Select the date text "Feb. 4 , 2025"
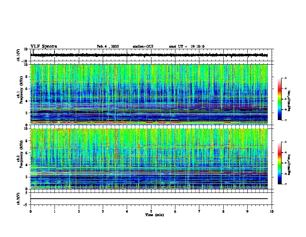Screen dimensions: 306x237 (108, 46)
